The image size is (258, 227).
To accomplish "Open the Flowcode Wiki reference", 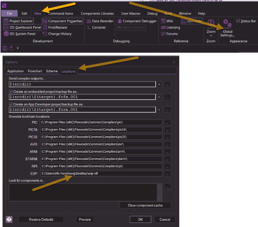I will pos(167,21).
